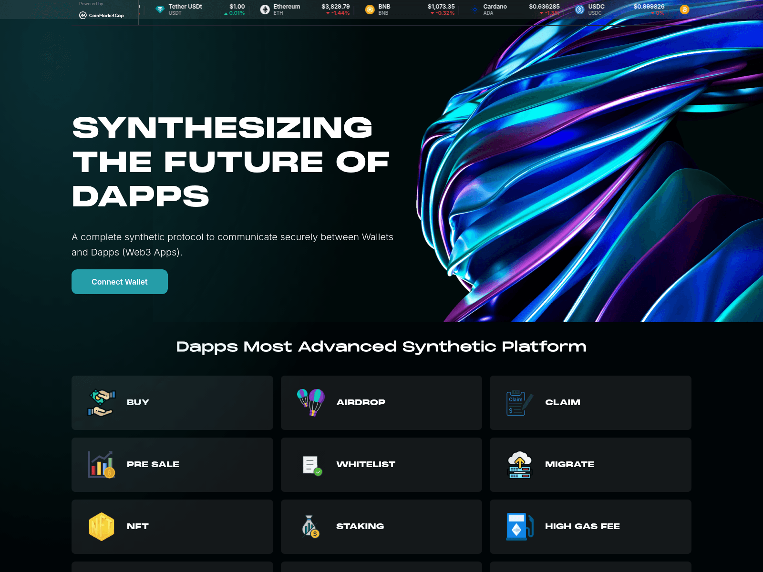Screen dimensions: 763x572
Task: Click the USDC price $0.999826
Action: (649, 7)
